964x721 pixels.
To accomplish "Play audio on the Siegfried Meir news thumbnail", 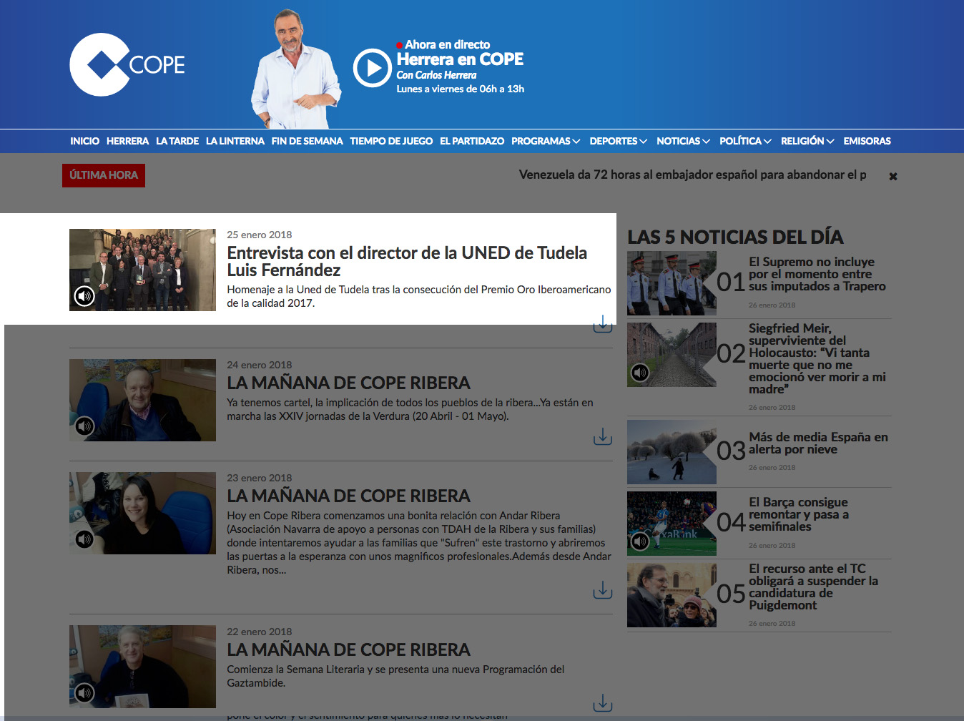I will (640, 373).
